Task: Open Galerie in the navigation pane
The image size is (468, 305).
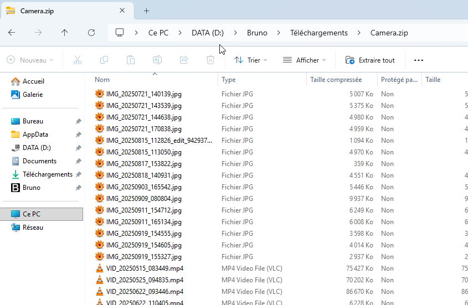Action: click(32, 95)
